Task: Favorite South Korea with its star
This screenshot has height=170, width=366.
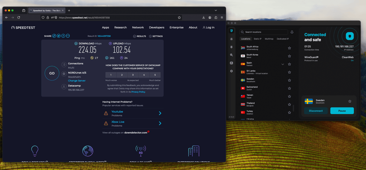Action: coord(290,56)
